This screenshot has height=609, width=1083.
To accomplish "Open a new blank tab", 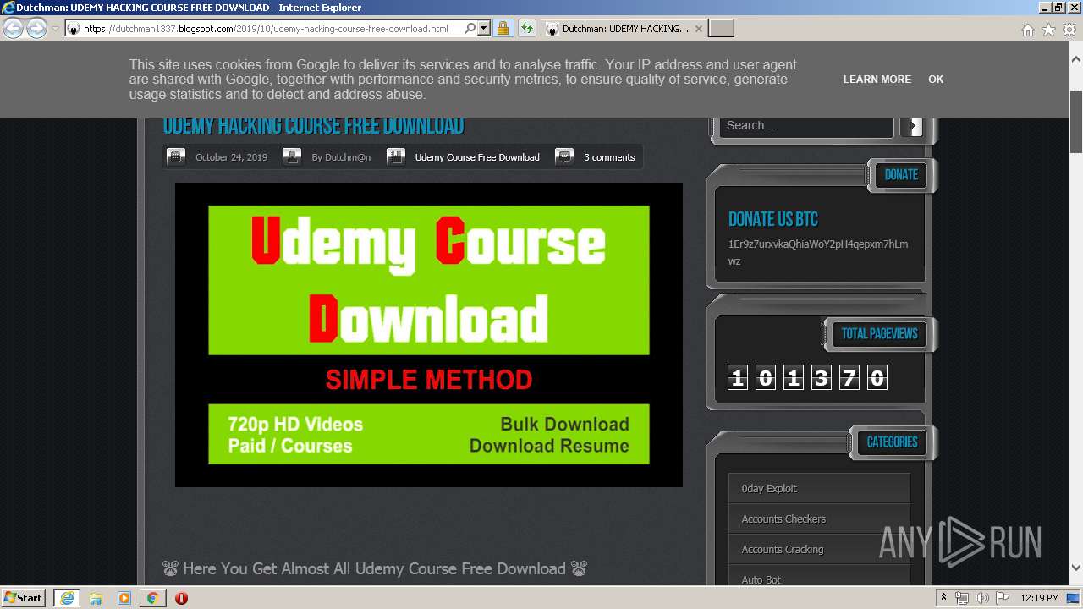I will pos(721,29).
